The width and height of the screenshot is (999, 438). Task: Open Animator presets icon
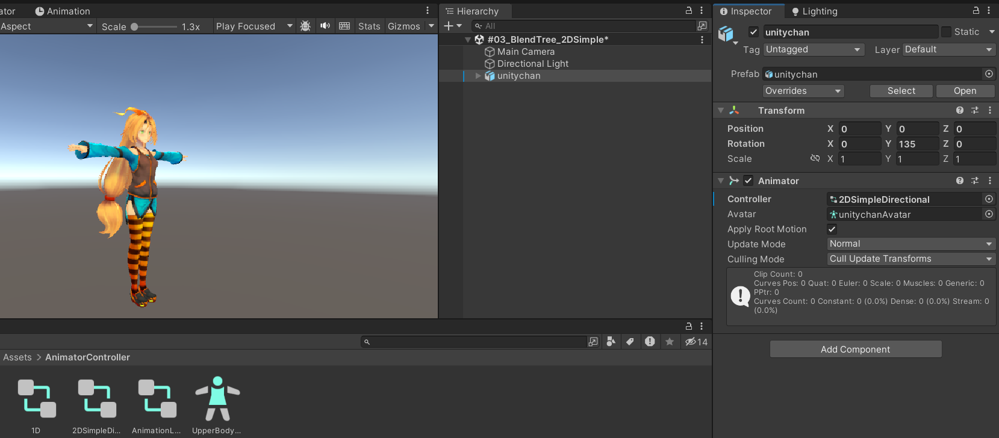(975, 180)
